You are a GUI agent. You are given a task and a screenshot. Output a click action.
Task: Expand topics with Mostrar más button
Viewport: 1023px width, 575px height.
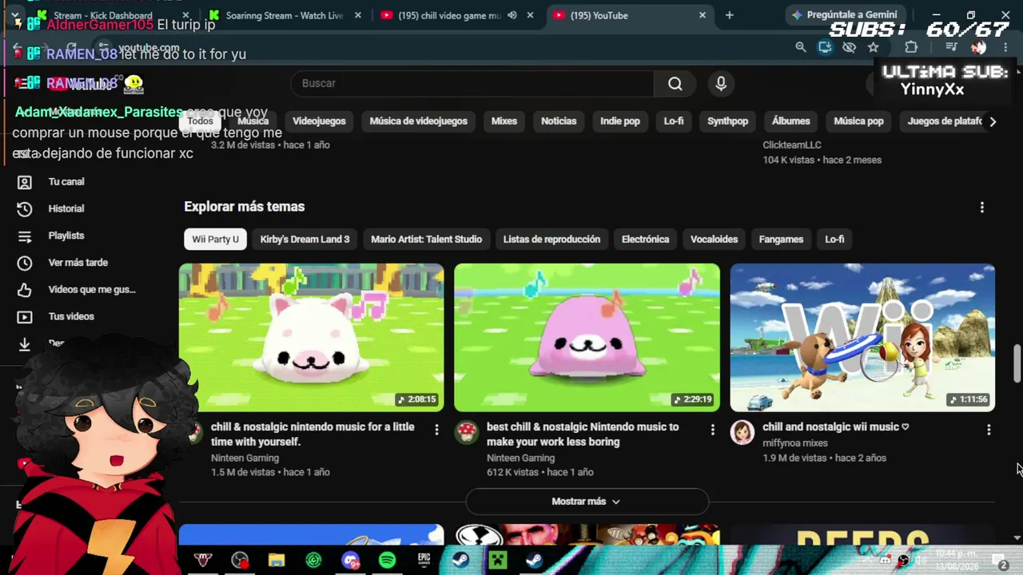coord(587,502)
